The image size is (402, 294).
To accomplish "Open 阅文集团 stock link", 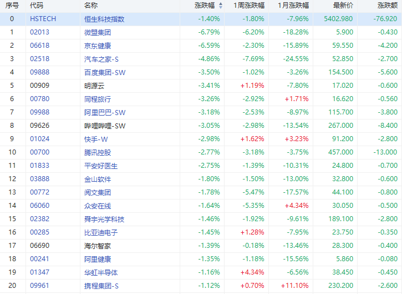I will (x=98, y=193).
